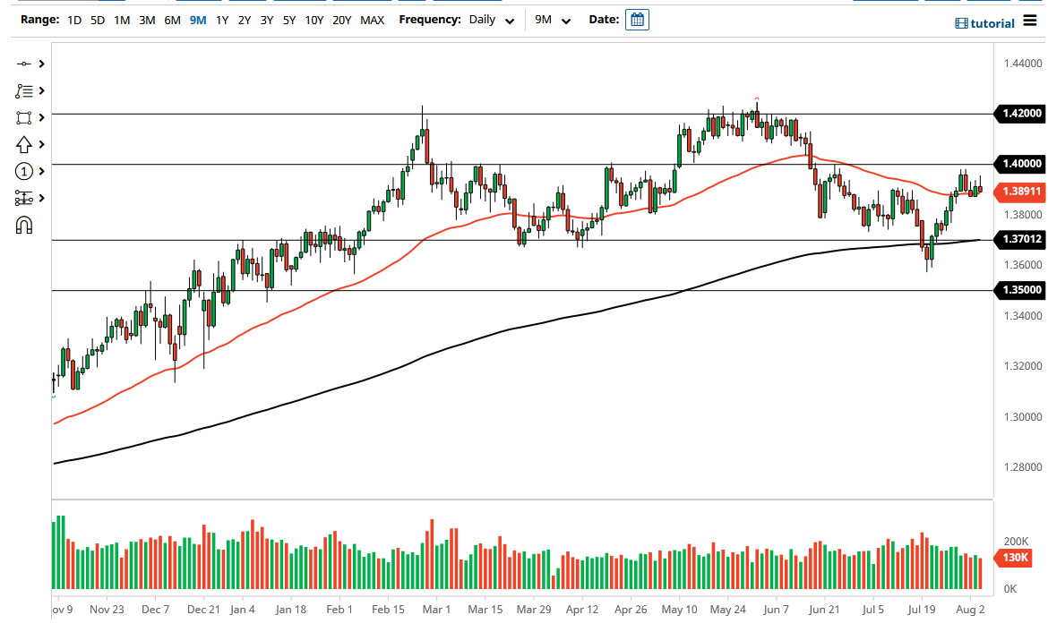Open the 9M period dropdown
The image size is (1048, 632).
click(x=552, y=20)
